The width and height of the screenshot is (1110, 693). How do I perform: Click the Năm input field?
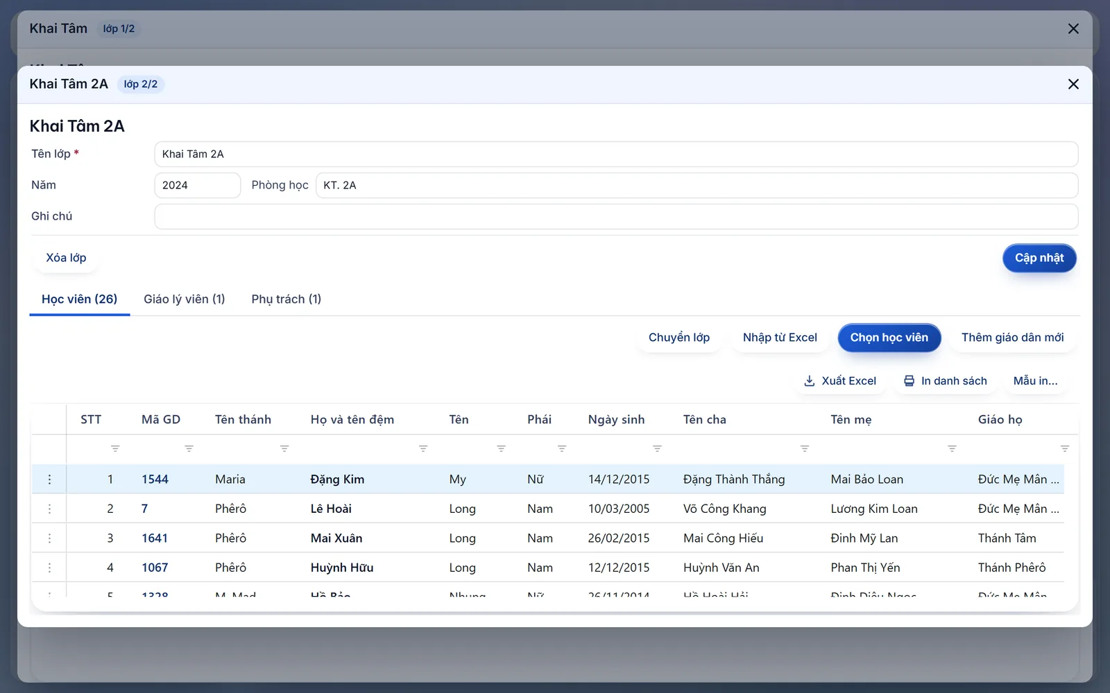click(x=197, y=185)
